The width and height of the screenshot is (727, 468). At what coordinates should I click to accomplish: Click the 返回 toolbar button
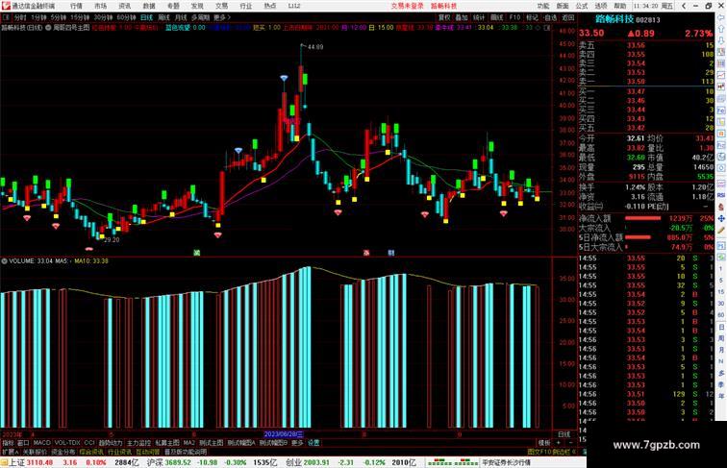click(x=568, y=17)
